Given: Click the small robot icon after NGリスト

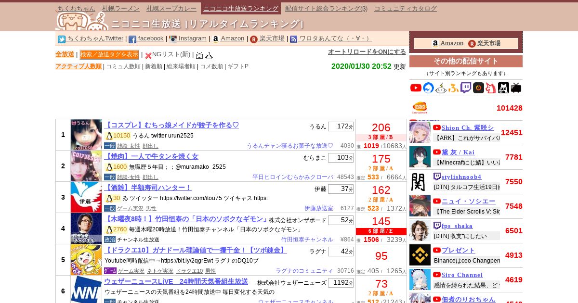Looking at the screenshot, I should coord(209,56).
